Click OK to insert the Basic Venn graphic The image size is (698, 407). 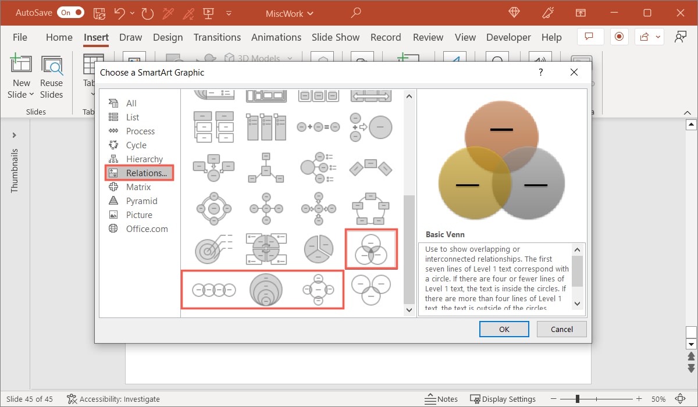click(x=504, y=329)
